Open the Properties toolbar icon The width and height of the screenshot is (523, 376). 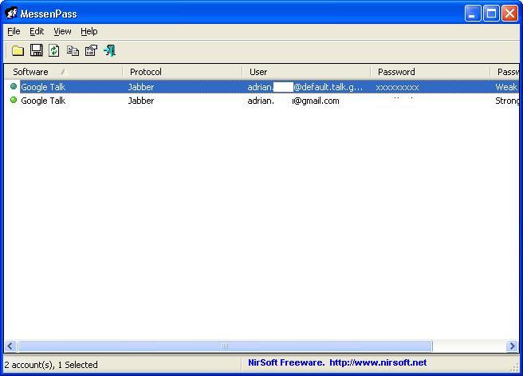coord(91,51)
